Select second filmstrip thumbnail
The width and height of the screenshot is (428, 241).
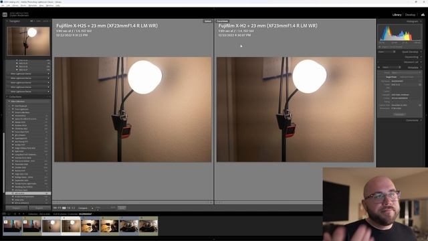31,226
